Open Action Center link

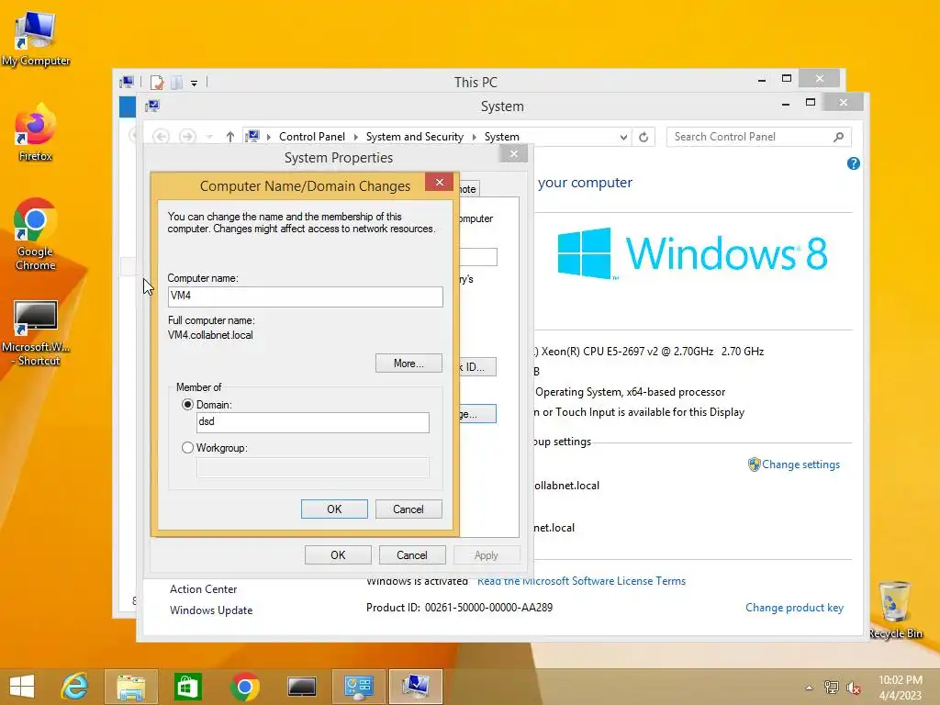tap(203, 588)
